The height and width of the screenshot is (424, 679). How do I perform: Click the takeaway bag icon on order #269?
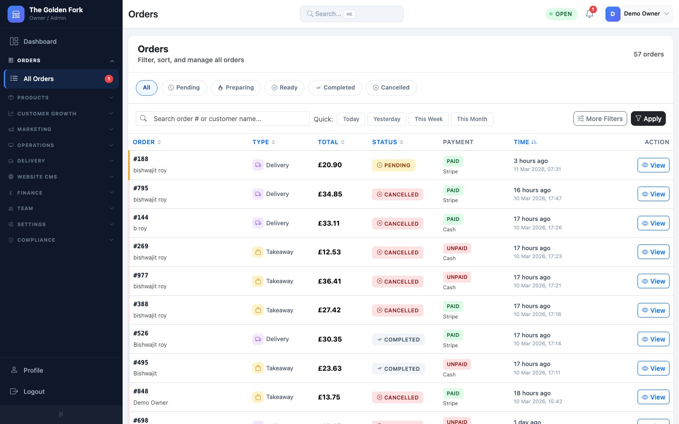258,252
